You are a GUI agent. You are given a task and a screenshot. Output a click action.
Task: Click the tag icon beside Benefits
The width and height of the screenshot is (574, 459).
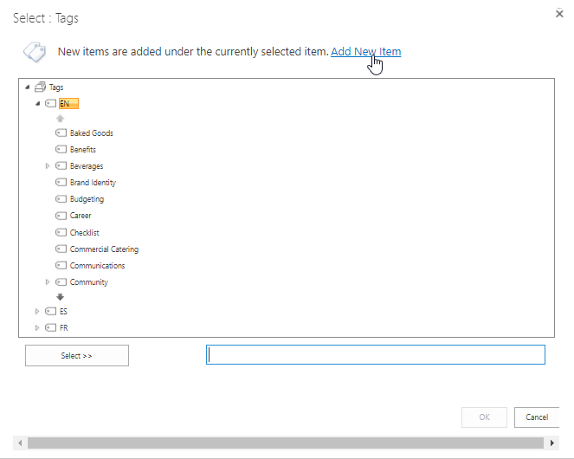pos(61,150)
